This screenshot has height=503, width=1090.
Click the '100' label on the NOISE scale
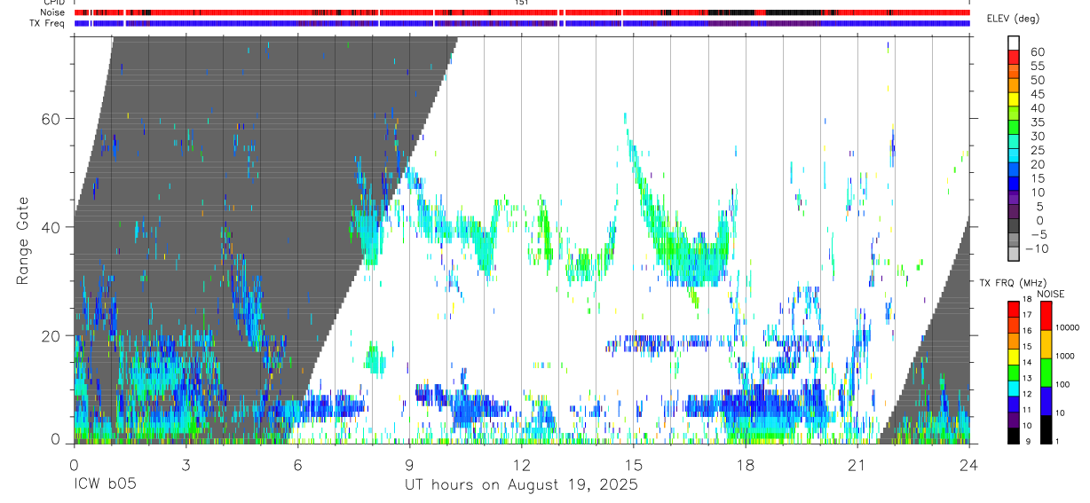[x=1062, y=384]
